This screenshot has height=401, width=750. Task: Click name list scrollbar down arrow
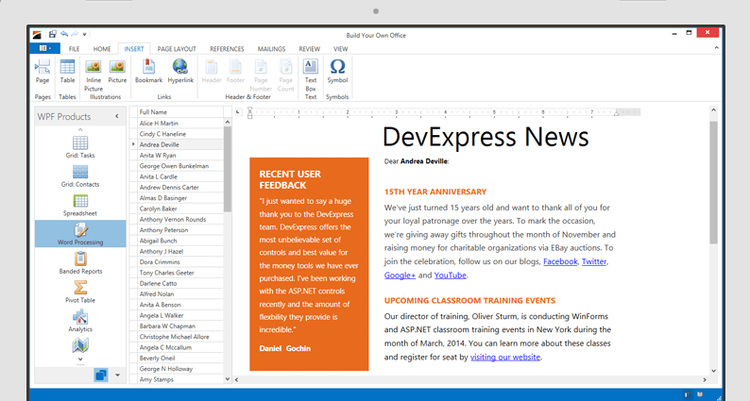[x=228, y=379]
